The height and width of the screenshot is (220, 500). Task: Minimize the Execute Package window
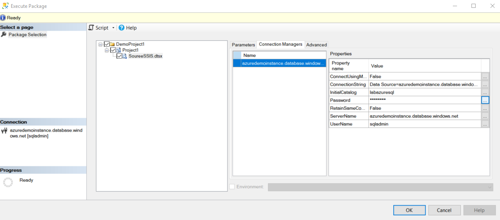[455, 6]
